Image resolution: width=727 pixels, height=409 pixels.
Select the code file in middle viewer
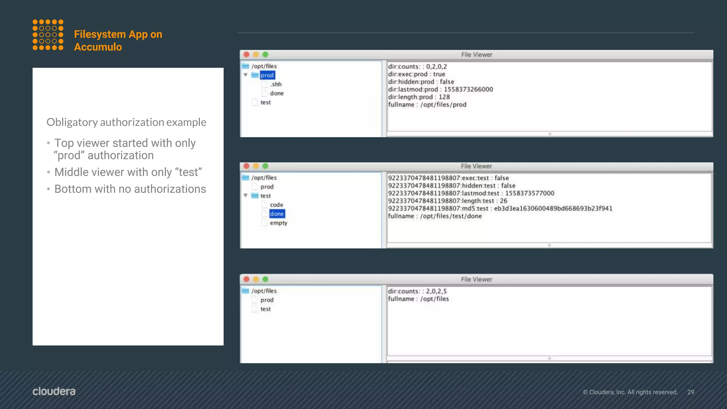(x=277, y=205)
